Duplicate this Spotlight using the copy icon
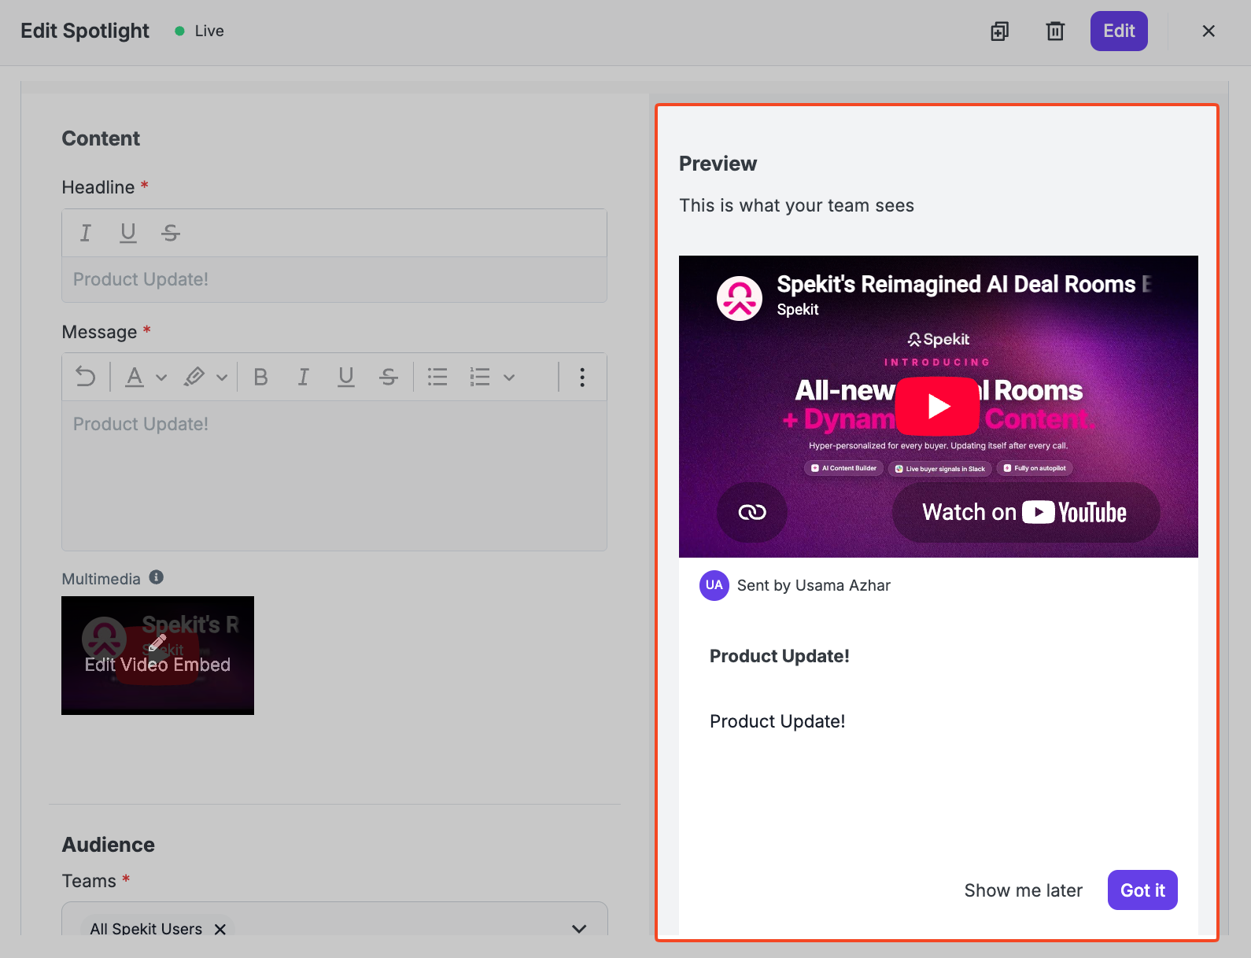The height and width of the screenshot is (958, 1251). [999, 31]
